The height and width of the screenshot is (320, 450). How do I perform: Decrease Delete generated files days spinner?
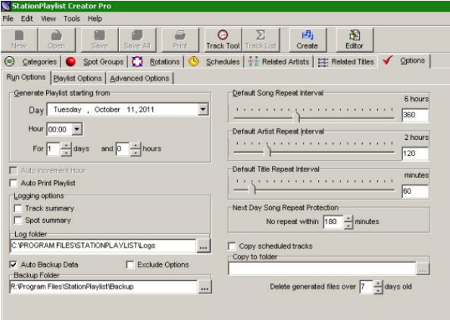pyautogui.click(x=379, y=290)
